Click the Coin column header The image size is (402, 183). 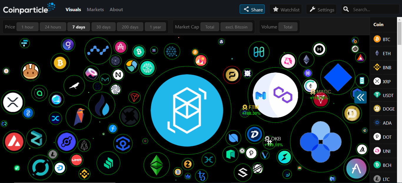378,25
